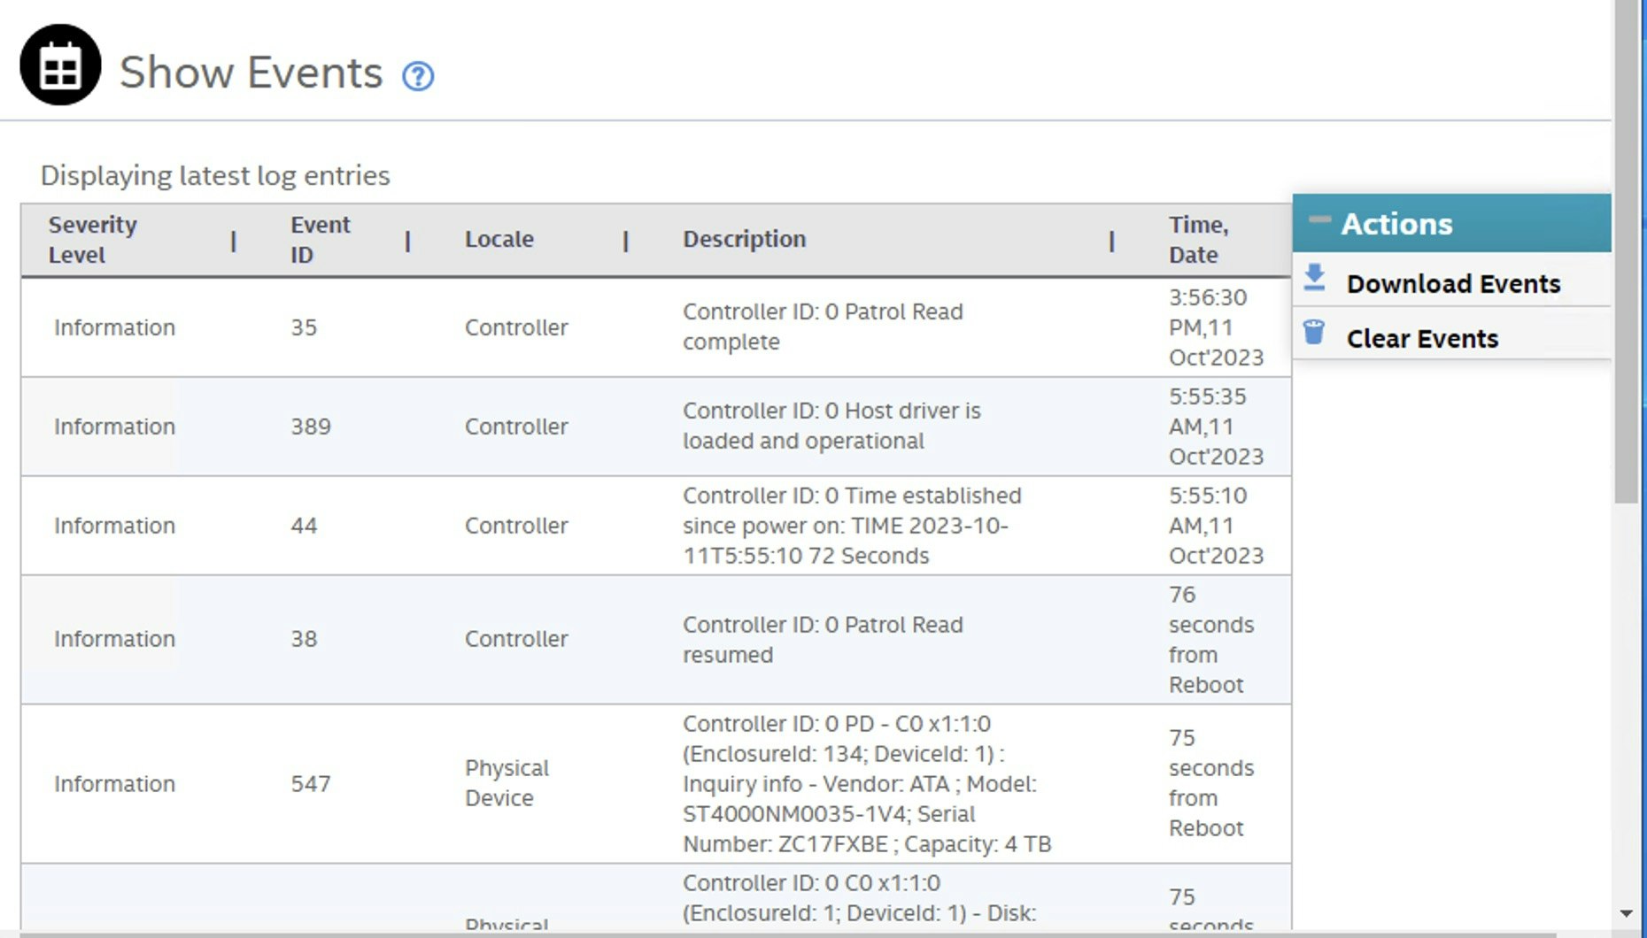1647x938 pixels.
Task: Click the Show Events calendar icon
Action: point(58,63)
